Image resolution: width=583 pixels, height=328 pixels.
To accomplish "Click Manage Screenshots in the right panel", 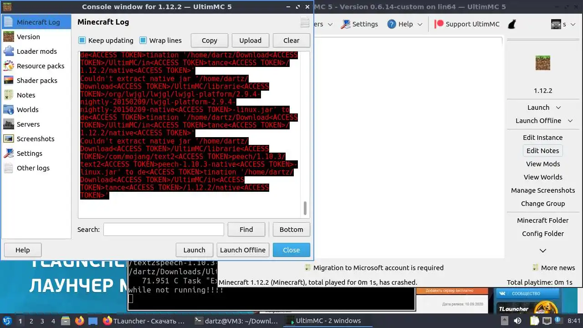I will [543, 190].
